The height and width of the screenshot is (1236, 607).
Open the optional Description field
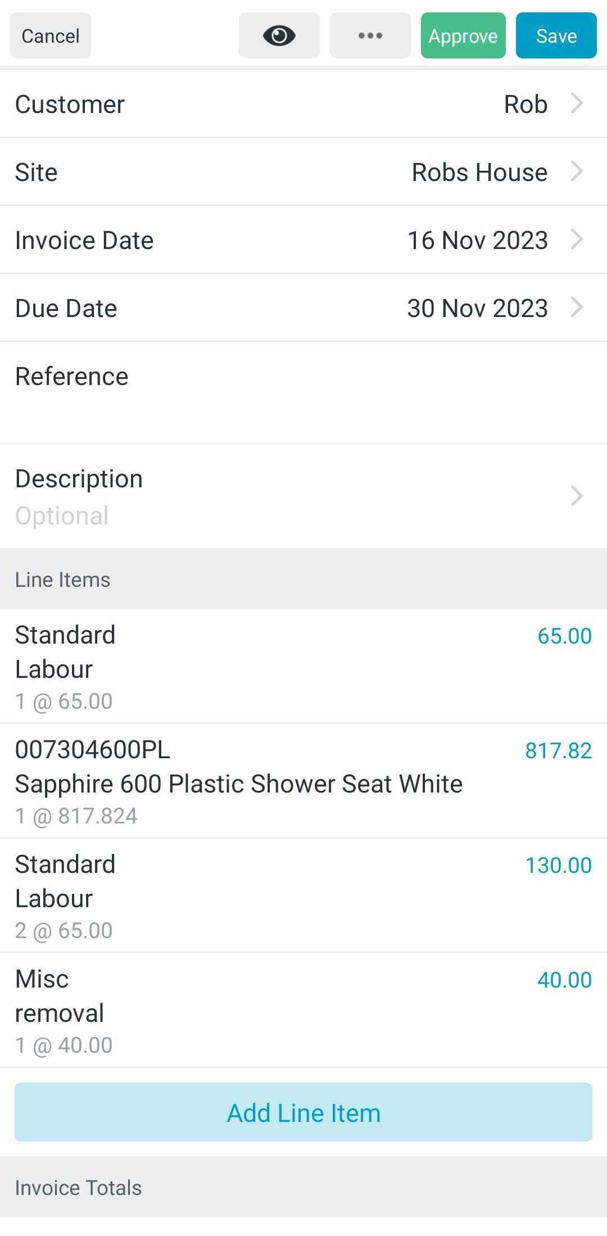[x=303, y=496]
